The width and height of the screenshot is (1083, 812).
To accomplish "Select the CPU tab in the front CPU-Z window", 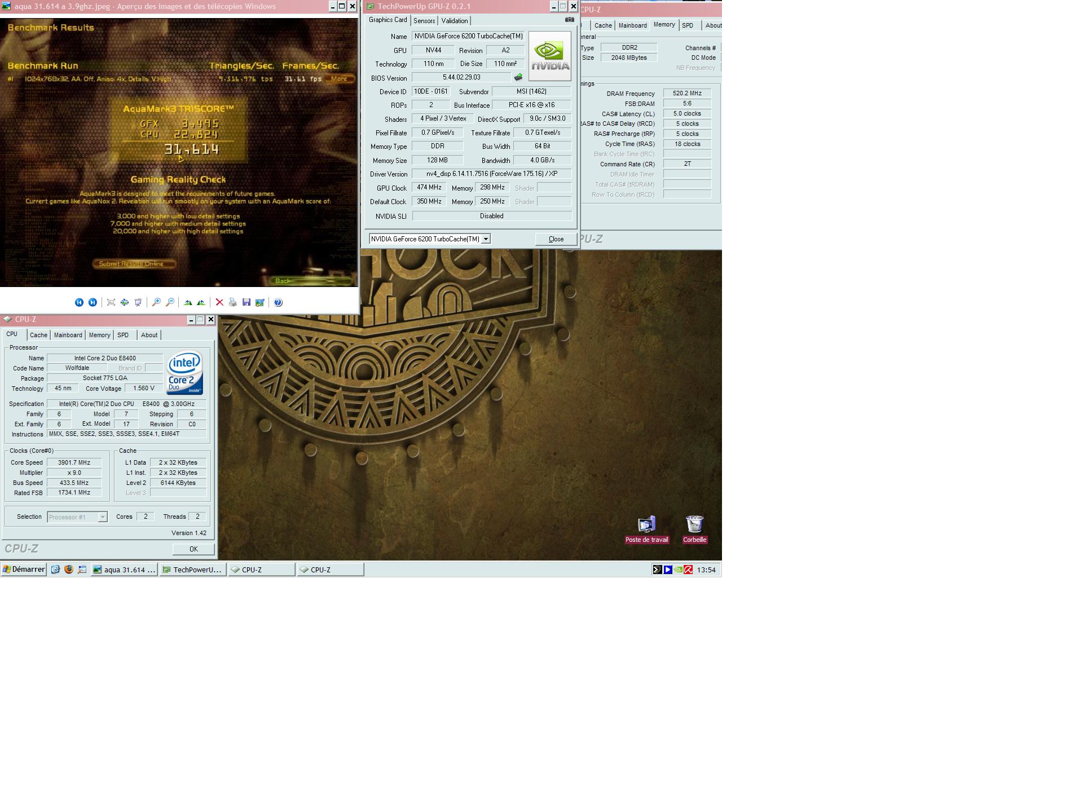I will [12, 334].
